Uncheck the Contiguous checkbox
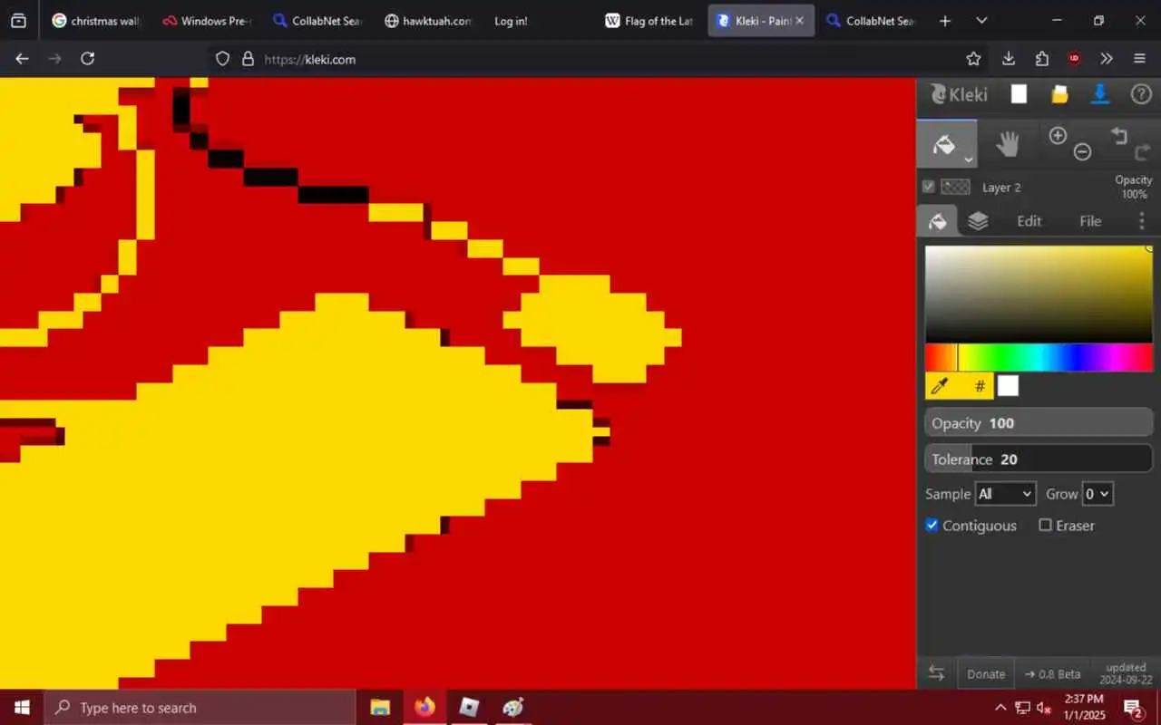This screenshot has width=1161, height=725. tap(932, 526)
